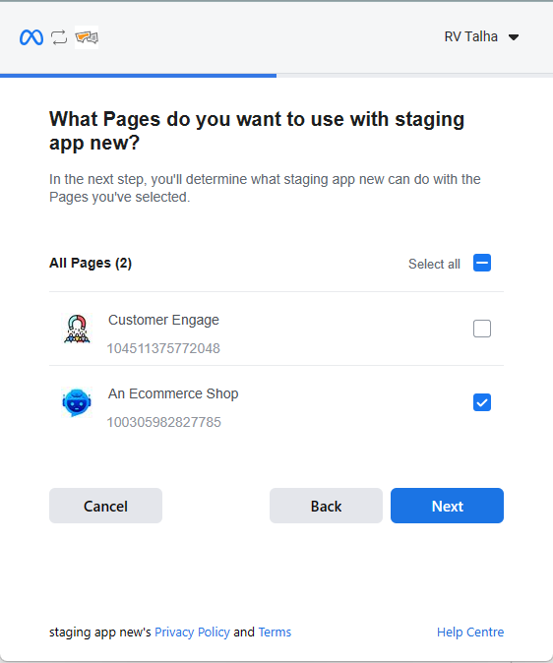
Task: Click the Cancel button
Action: click(x=105, y=506)
